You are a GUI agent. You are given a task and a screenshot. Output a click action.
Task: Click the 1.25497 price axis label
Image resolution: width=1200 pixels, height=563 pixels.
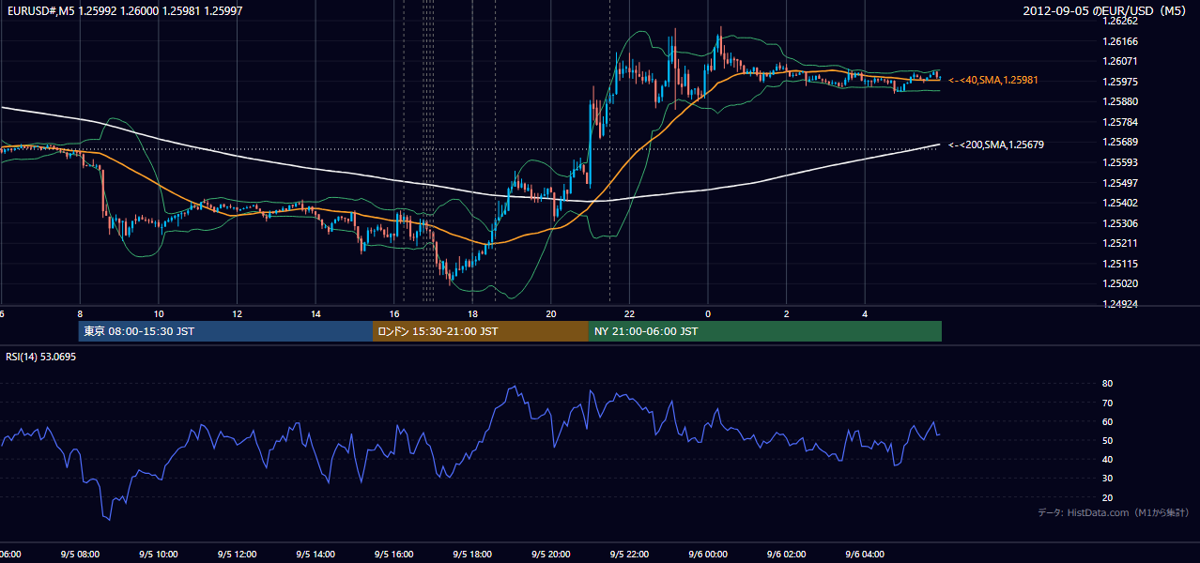pyautogui.click(x=1120, y=183)
